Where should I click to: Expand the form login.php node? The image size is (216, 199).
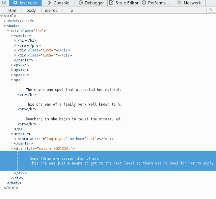pyautogui.click(x=15, y=139)
